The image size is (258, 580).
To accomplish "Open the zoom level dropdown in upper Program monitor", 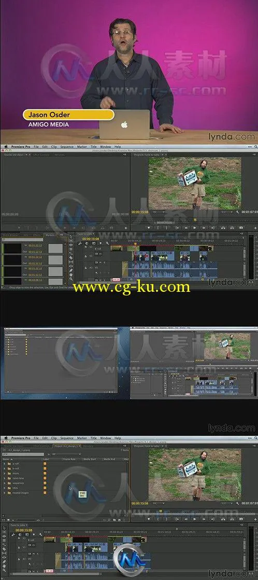I will [x=158, y=213].
